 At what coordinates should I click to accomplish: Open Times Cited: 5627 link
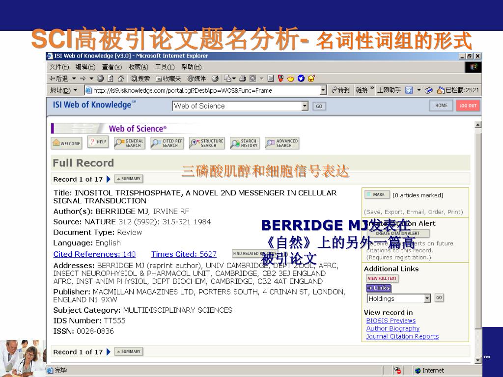pos(184,254)
